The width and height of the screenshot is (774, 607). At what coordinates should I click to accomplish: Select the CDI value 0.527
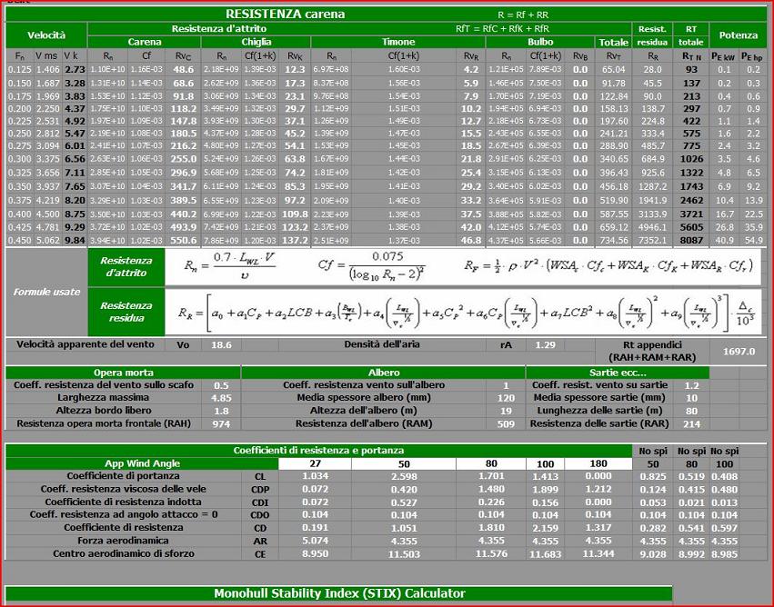point(404,502)
